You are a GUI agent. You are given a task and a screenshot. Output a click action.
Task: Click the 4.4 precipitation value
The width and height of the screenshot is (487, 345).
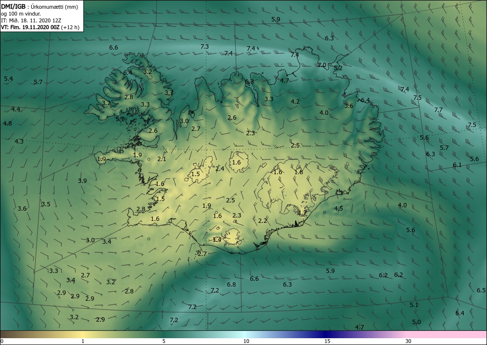(x=16, y=109)
